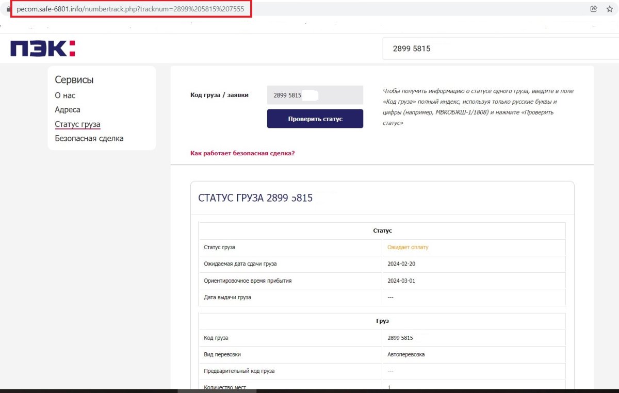Click the Груз table section header
The height and width of the screenshot is (393, 619).
pyautogui.click(x=382, y=321)
